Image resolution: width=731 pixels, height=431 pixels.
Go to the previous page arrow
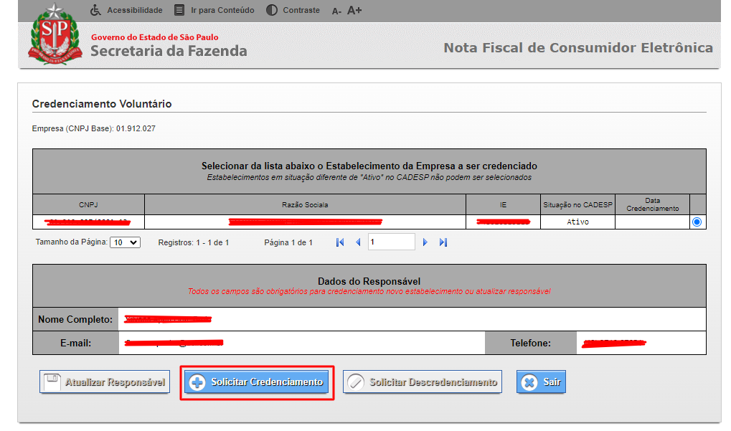coord(358,242)
